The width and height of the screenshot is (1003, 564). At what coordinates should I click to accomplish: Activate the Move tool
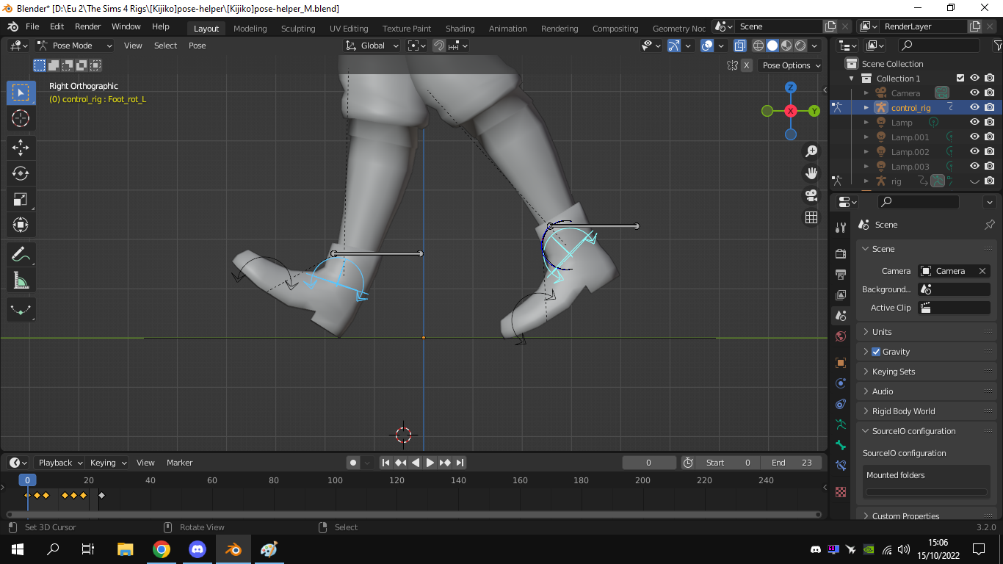(x=21, y=147)
